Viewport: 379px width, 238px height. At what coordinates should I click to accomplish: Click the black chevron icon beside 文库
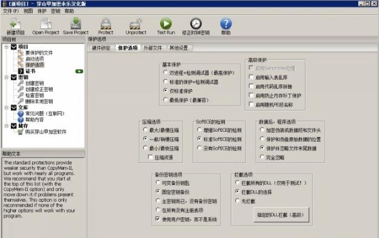coord(14,108)
